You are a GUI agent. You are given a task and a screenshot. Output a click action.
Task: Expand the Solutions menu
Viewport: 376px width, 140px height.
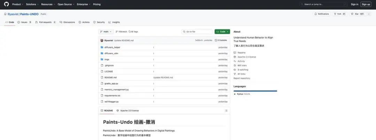(32, 4)
